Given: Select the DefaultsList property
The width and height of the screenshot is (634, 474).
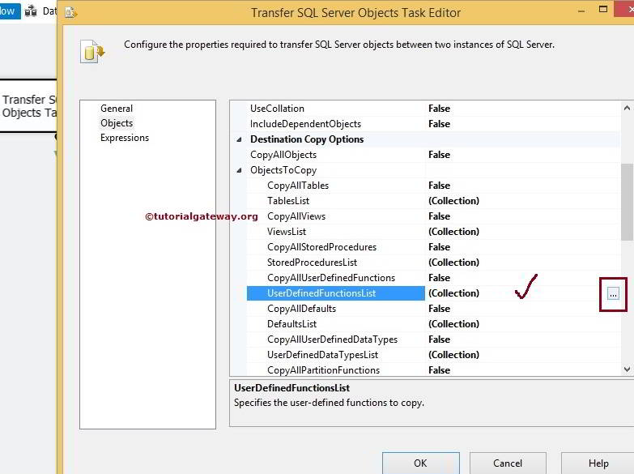Looking at the screenshot, I should 292,324.
